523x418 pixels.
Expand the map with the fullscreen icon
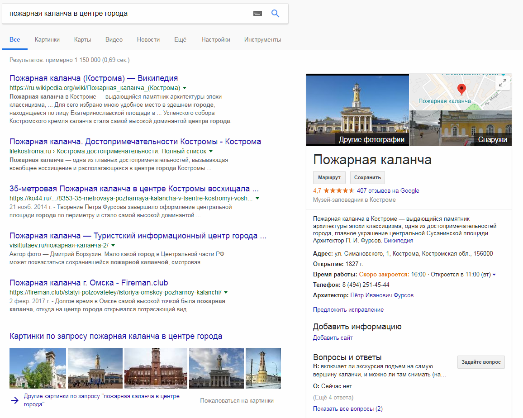click(x=503, y=82)
